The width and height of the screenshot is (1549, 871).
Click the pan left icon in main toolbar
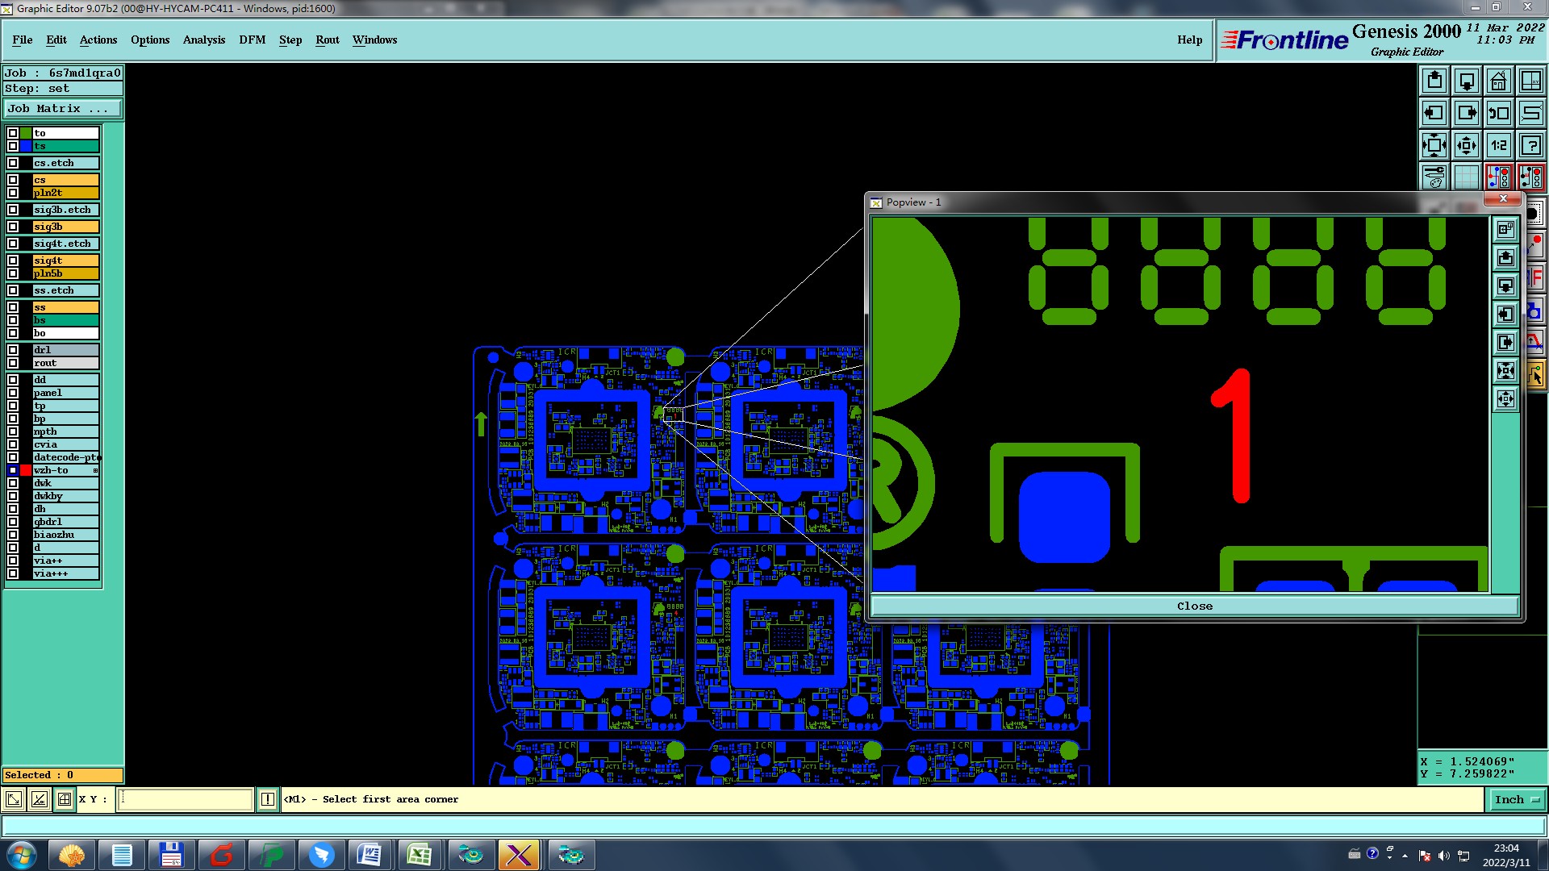(1434, 113)
